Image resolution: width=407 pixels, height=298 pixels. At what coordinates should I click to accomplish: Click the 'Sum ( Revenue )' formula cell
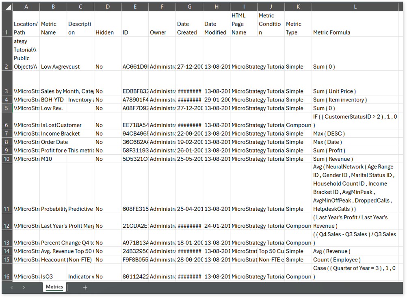355,159
